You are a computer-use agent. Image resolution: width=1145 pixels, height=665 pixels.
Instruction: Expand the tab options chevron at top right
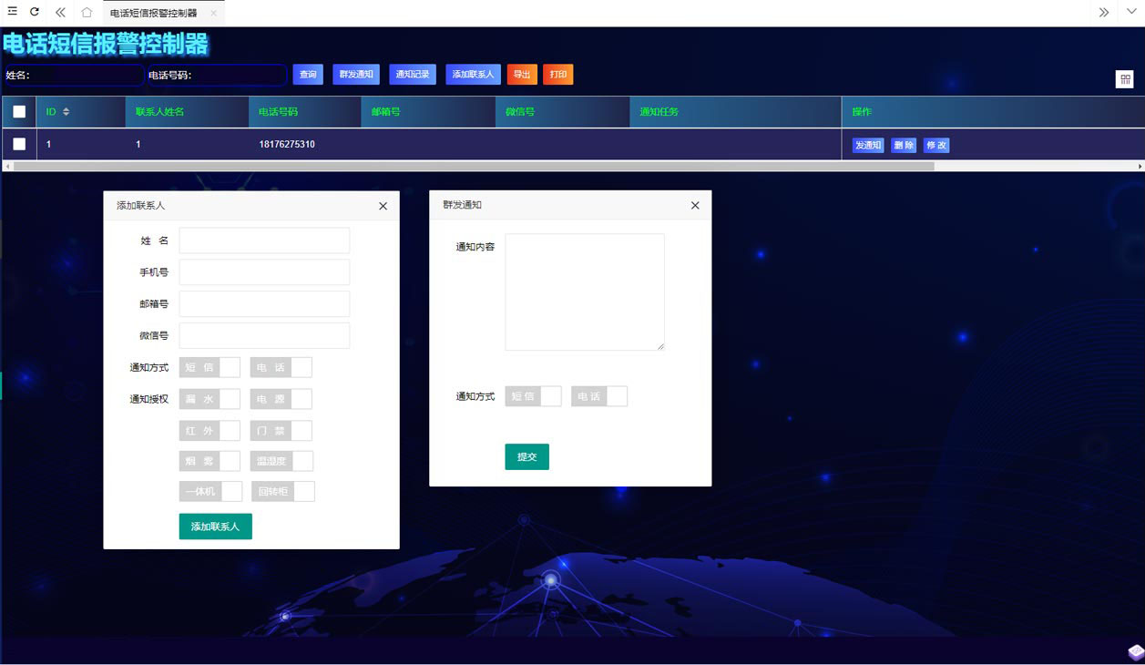pyautogui.click(x=1132, y=13)
